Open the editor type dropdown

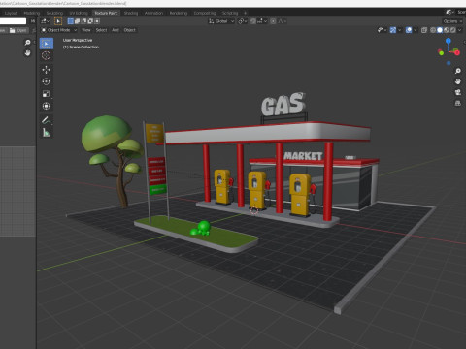coord(45,21)
